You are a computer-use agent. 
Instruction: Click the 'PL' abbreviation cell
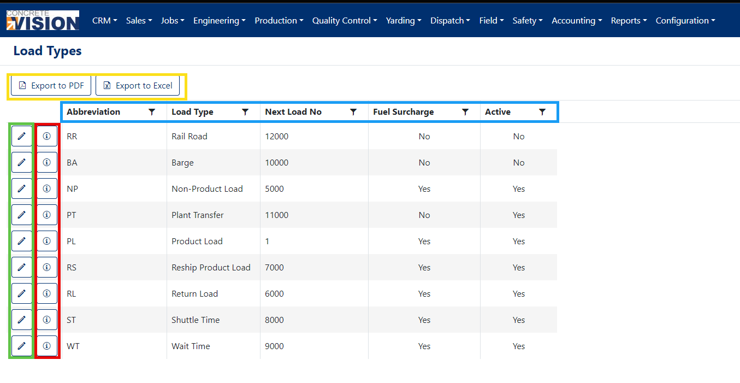pos(114,241)
